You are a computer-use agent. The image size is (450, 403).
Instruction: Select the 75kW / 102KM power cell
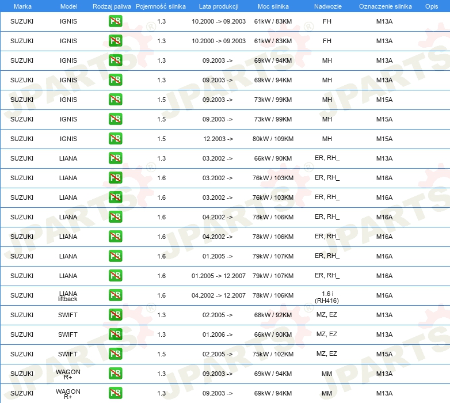coord(273,354)
